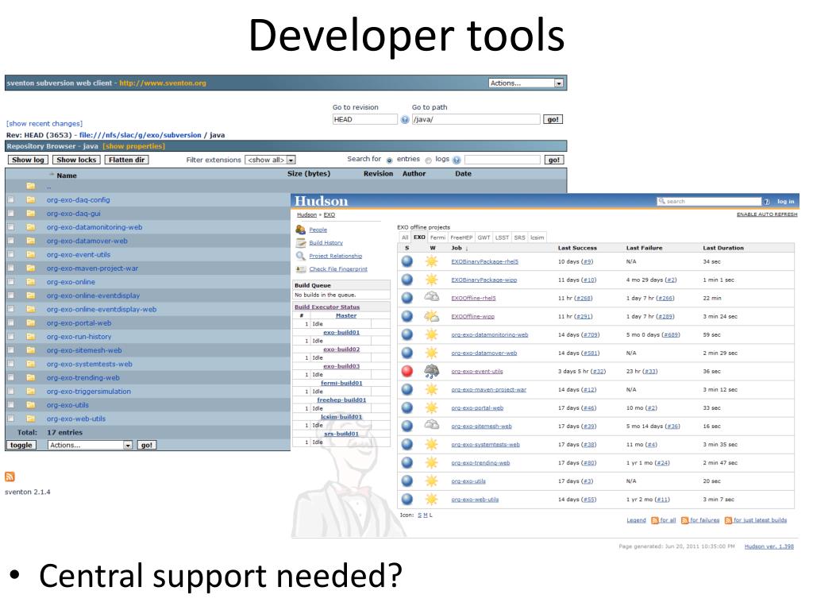Click blue status ball for EXOBinaryPackage-wipp
The width and height of the screenshot is (813, 610).
pos(407,280)
